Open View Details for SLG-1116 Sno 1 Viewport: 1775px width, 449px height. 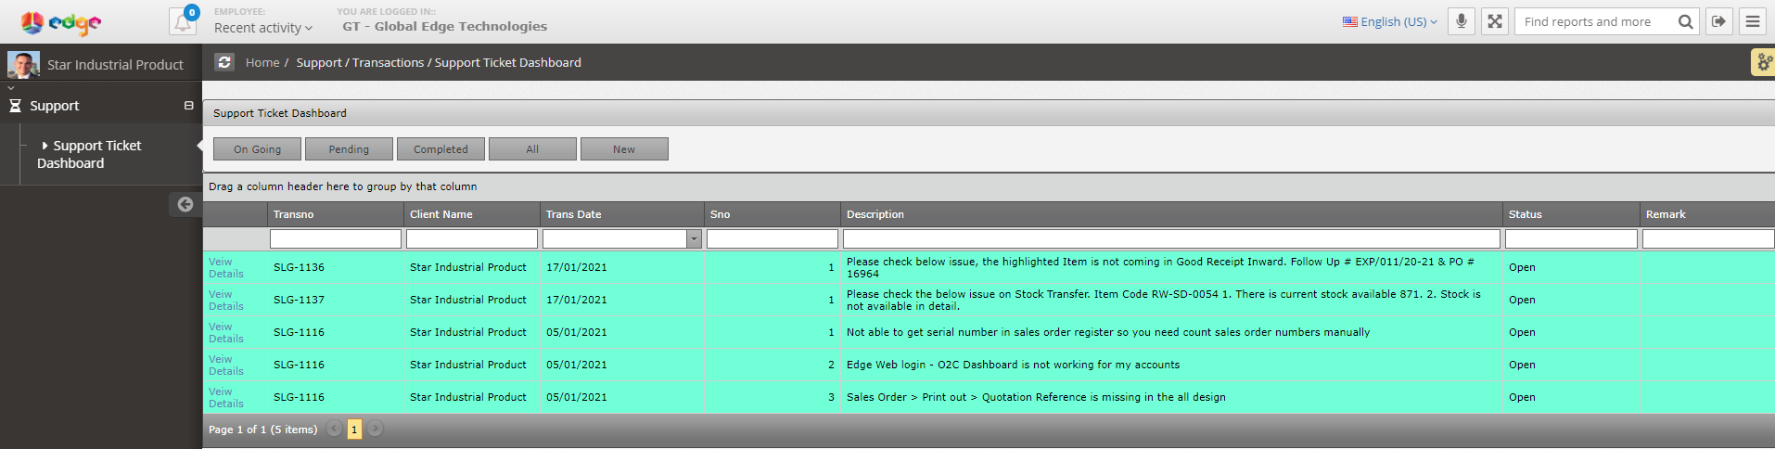[x=226, y=333]
